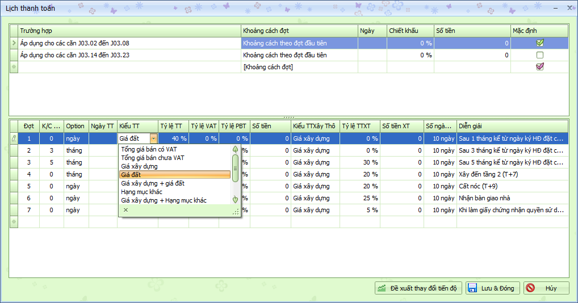Check Mặc định for J03.14 to J03.23
This screenshot has width=578, height=303.
click(540, 55)
